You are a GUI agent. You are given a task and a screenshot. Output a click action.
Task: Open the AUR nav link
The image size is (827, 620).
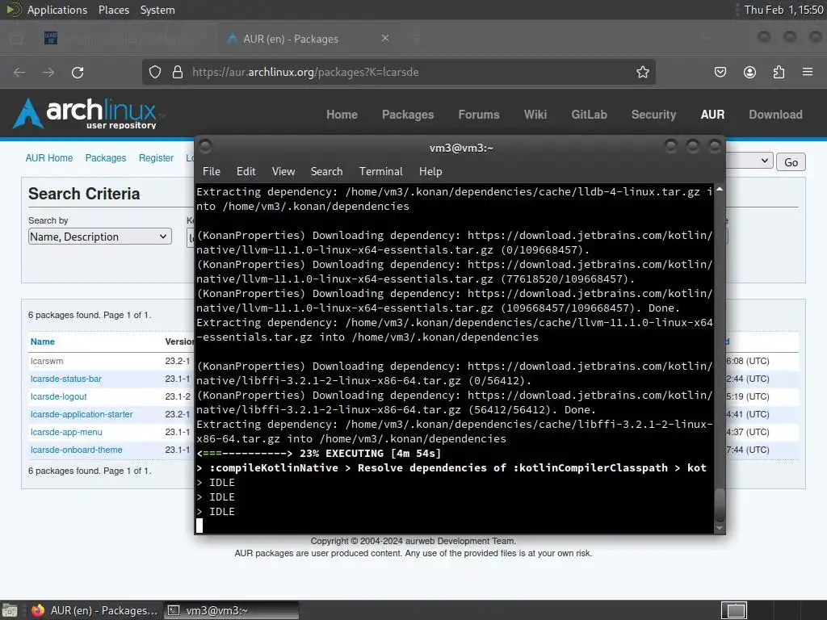point(712,115)
